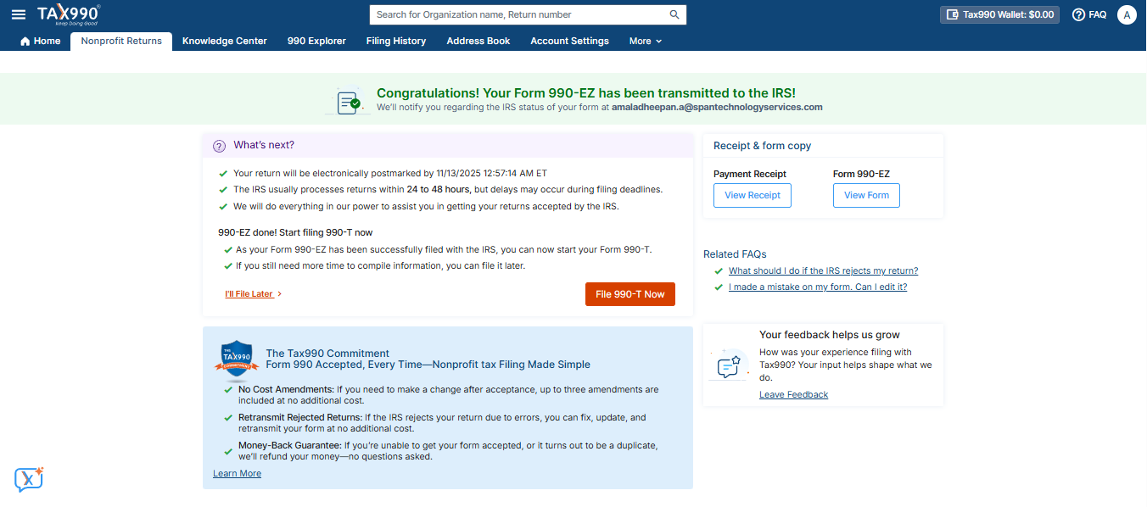1147x507 pixels.
Task: Click the Home house icon
Action: [25, 42]
